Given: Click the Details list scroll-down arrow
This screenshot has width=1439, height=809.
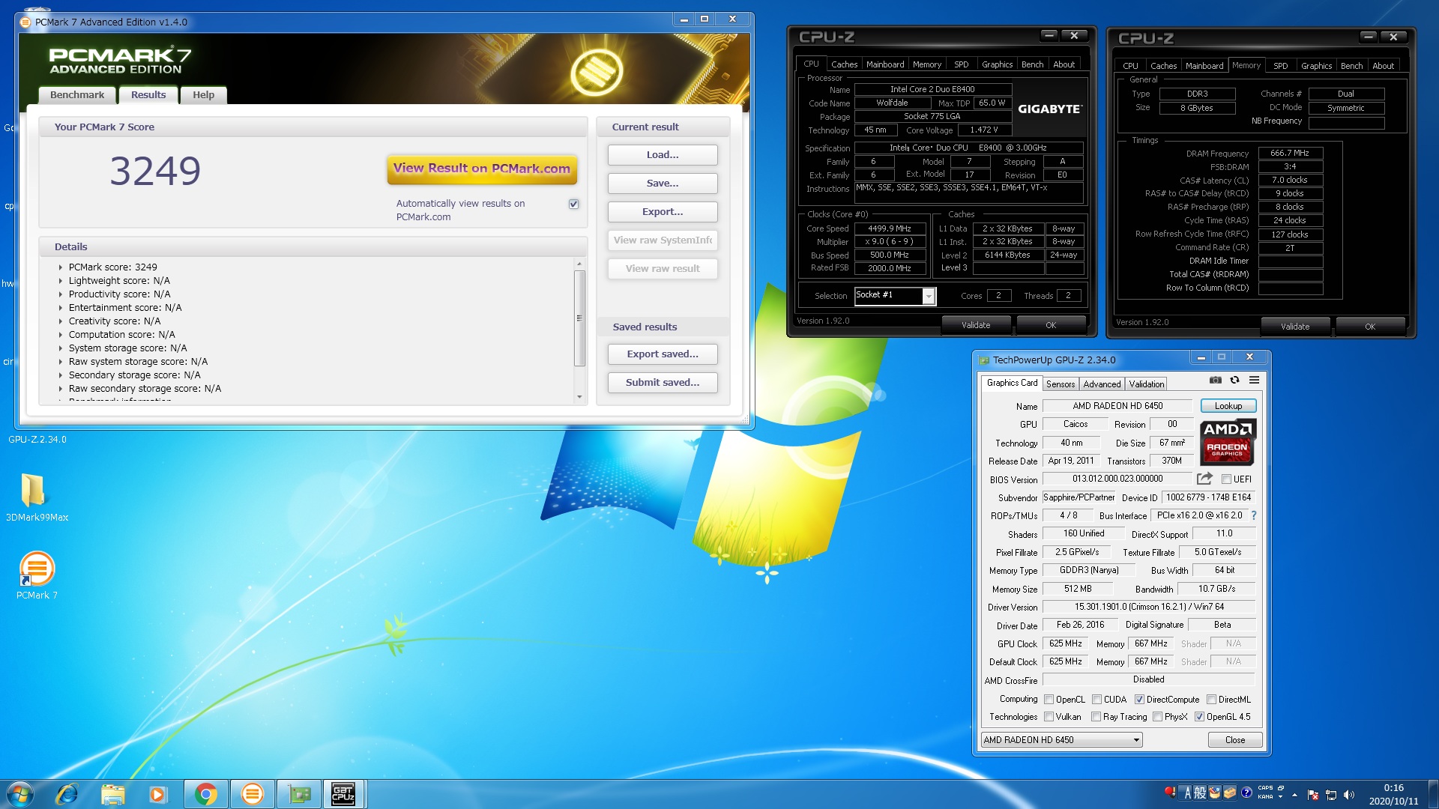Looking at the screenshot, I should coord(579,397).
